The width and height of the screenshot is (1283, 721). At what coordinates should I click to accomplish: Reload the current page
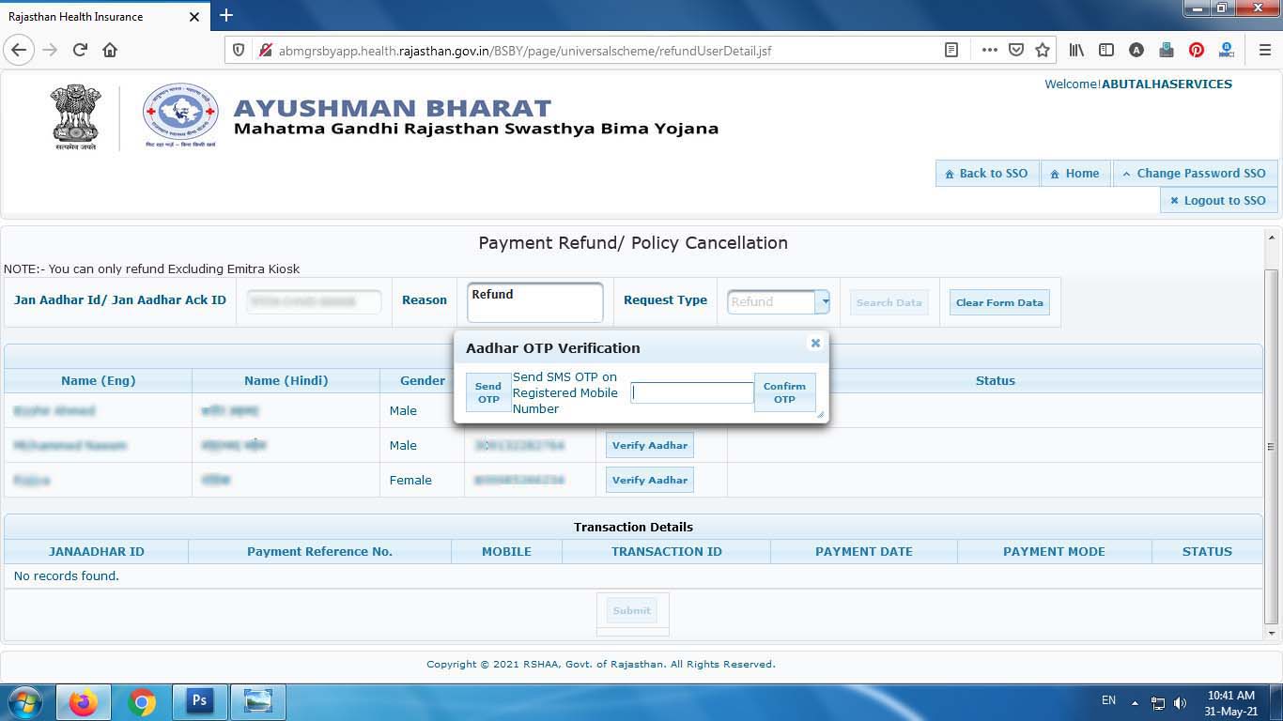click(80, 50)
